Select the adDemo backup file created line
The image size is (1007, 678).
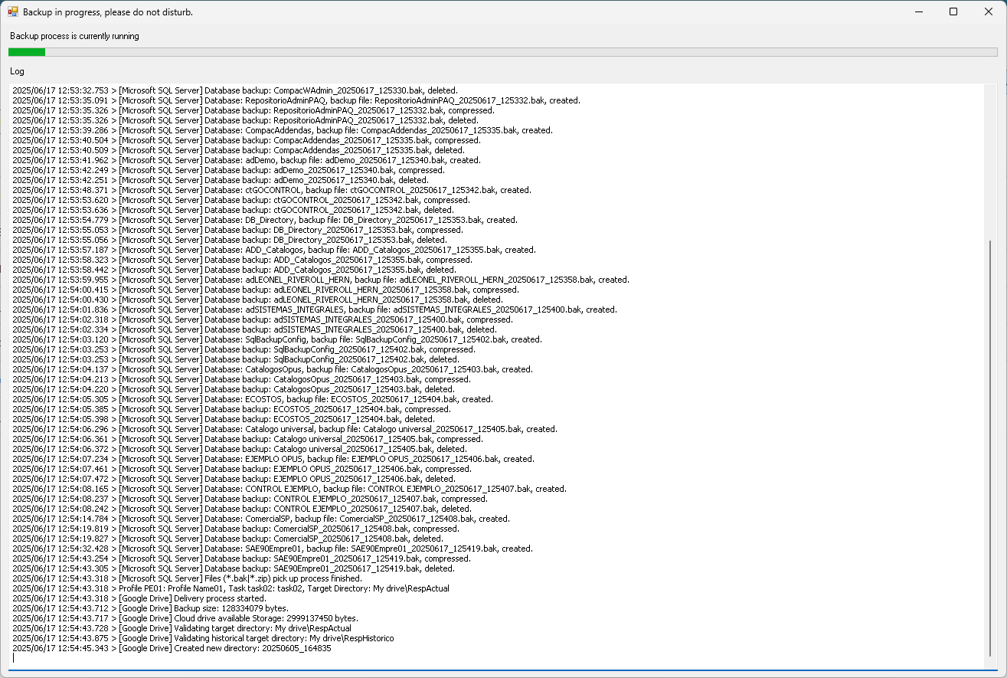click(x=247, y=160)
